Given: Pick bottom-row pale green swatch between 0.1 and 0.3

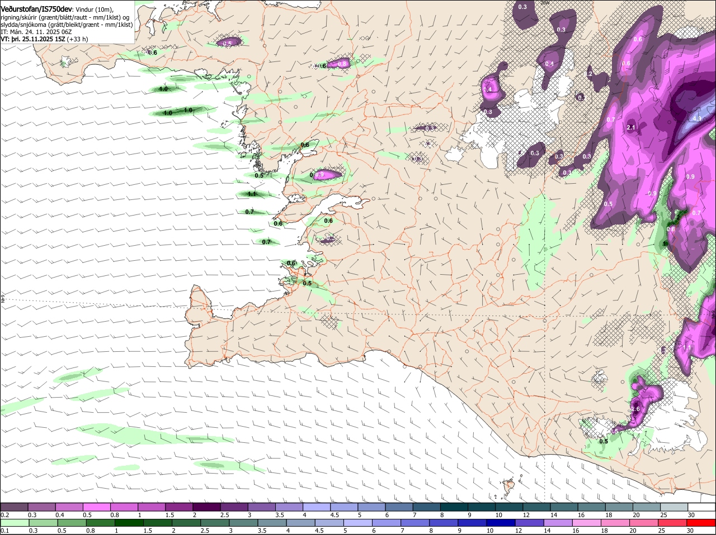Looking at the screenshot, I should pos(15,523).
